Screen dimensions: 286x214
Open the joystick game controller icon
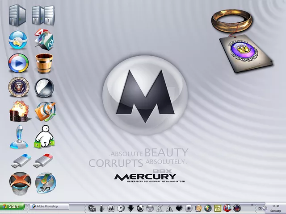coord(18,136)
